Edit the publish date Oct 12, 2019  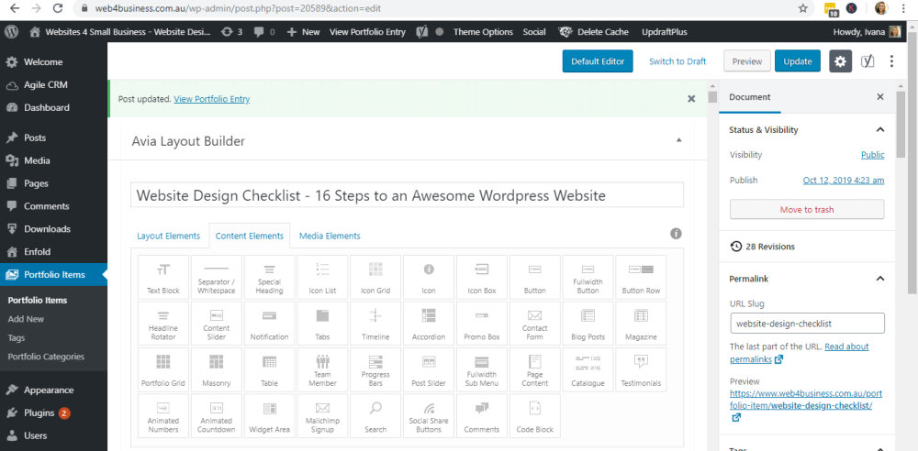point(844,181)
